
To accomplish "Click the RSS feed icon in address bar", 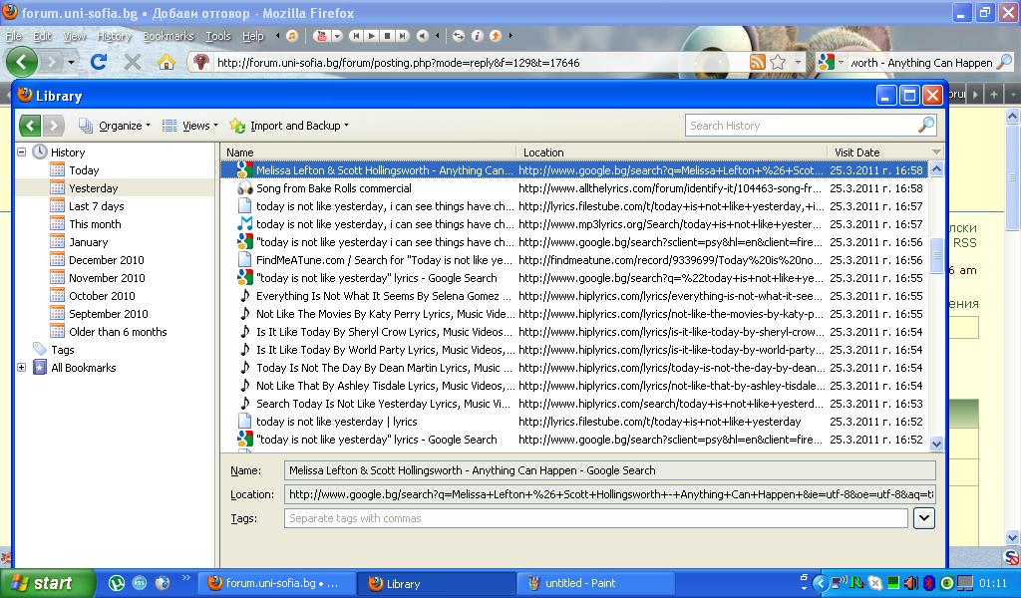I will coord(758,62).
